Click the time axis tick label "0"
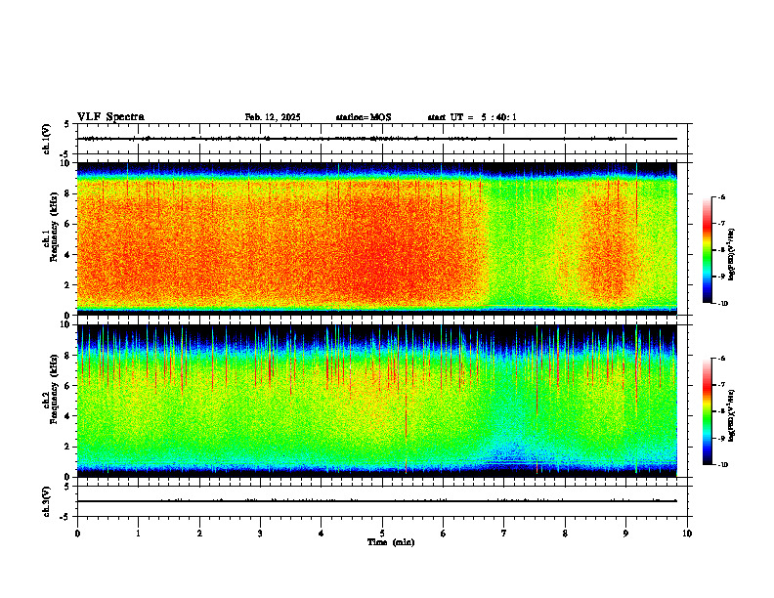Viewport: 774px width, 598px height. tap(77, 534)
